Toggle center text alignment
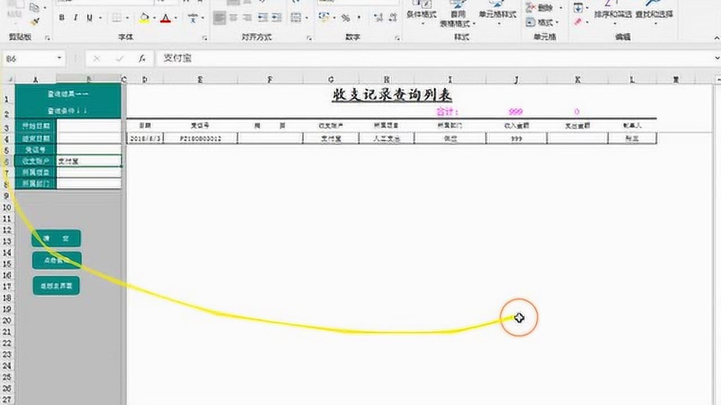This screenshot has width=721, height=405. coord(233,18)
